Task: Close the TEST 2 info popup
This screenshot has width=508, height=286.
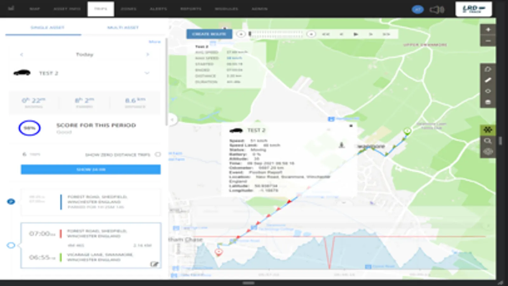Action: tap(351, 126)
